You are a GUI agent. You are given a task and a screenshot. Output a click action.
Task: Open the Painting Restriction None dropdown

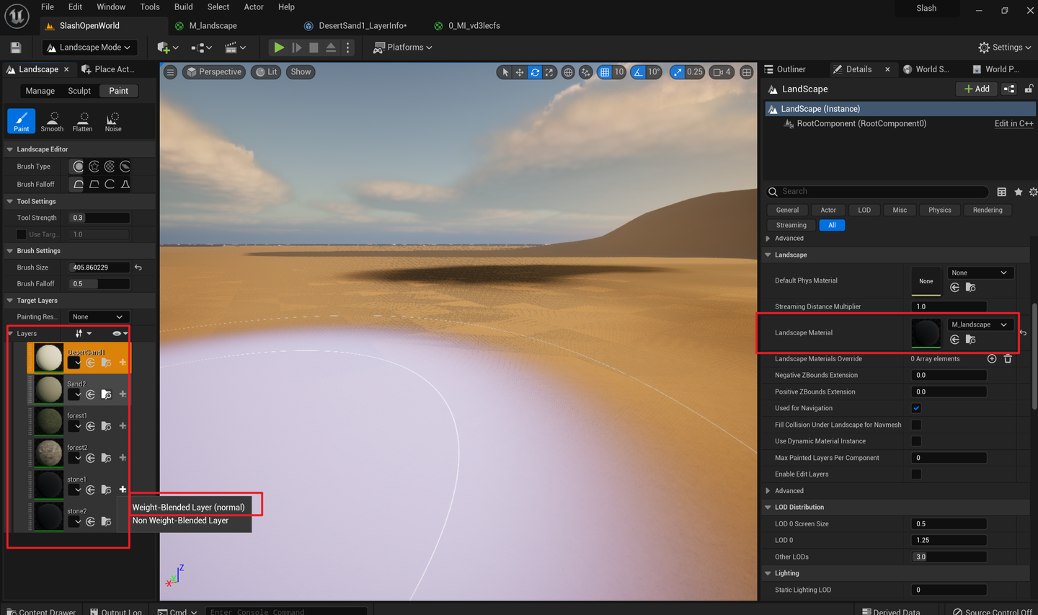98,317
